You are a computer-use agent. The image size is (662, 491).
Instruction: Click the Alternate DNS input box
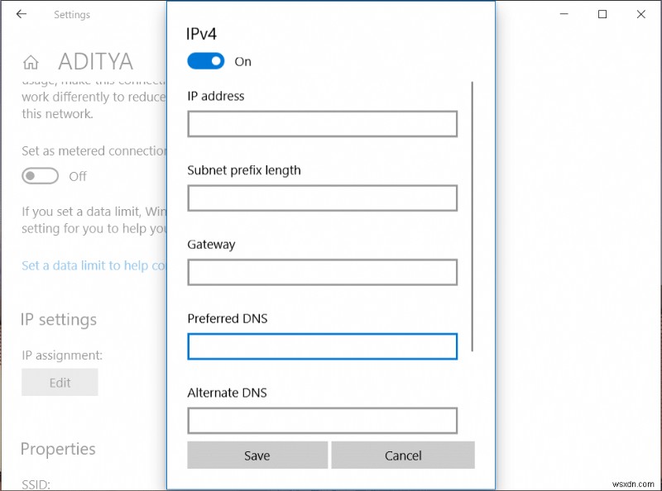pos(322,420)
